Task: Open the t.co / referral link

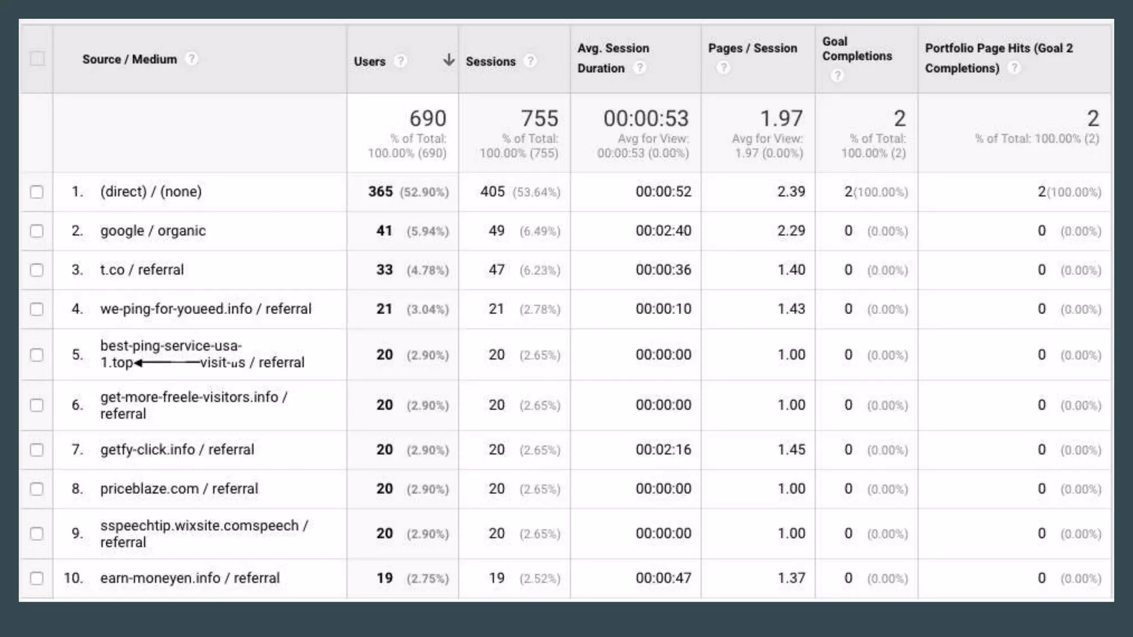Action: click(142, 270)
